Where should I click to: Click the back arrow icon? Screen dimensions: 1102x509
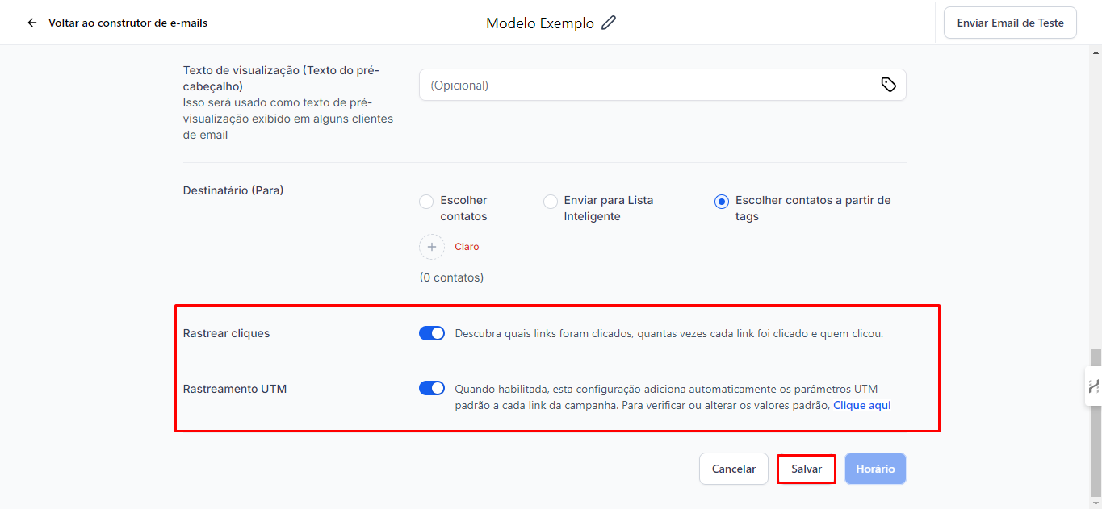pyautogui.click(x=32, y=23)
